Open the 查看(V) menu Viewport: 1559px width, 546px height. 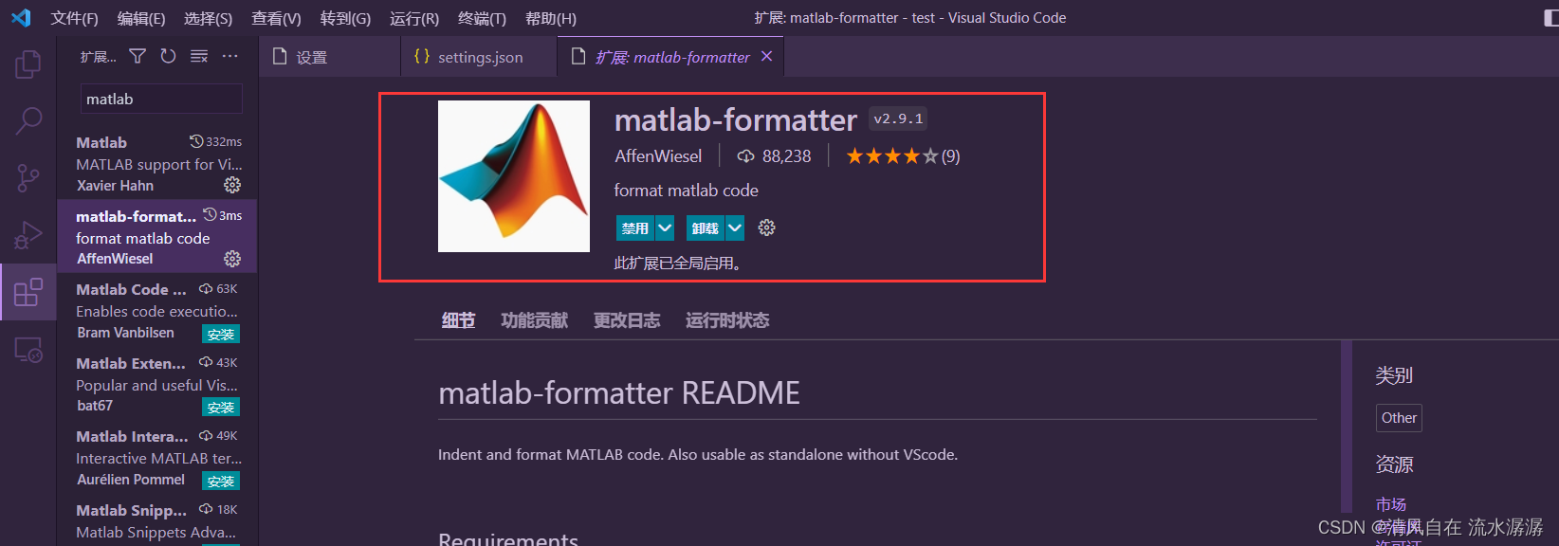coord(276,18)
